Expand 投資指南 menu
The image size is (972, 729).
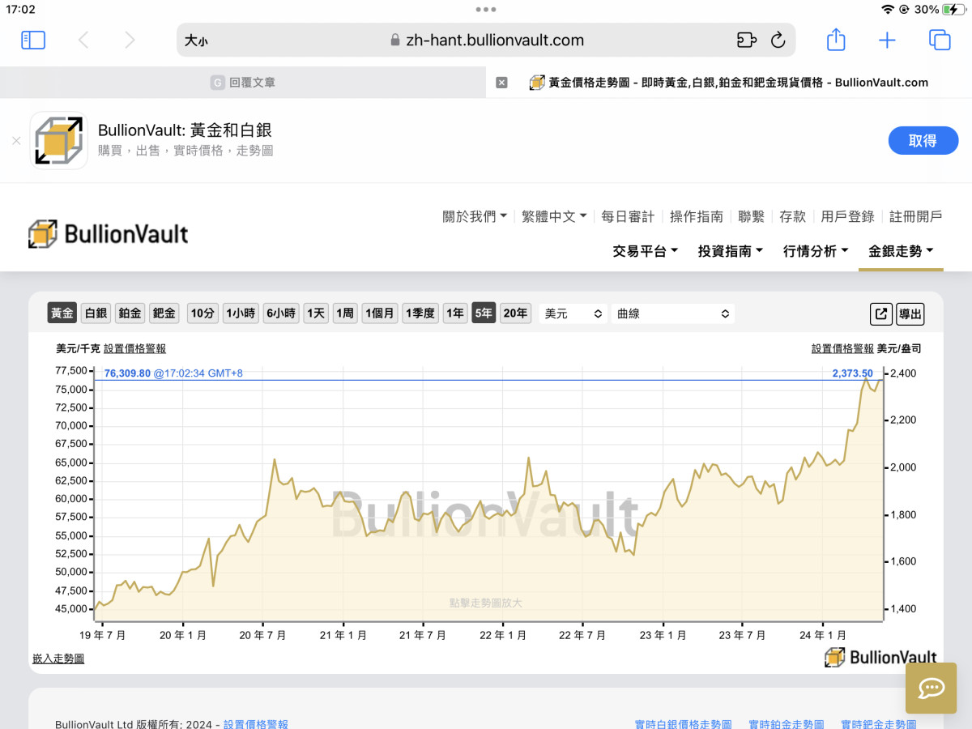(731, 251)
